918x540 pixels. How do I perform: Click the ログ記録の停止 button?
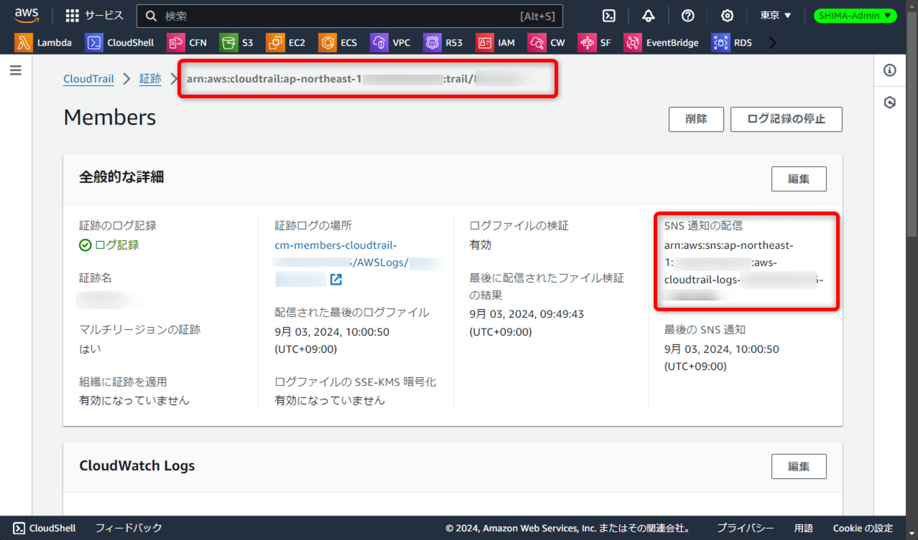pos(786,119)
